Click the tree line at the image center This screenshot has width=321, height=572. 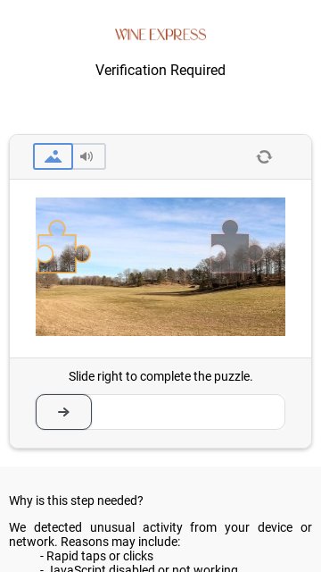point(160,276)
